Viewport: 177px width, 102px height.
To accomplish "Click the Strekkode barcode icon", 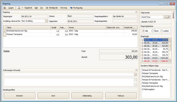I will coord(47,8).
